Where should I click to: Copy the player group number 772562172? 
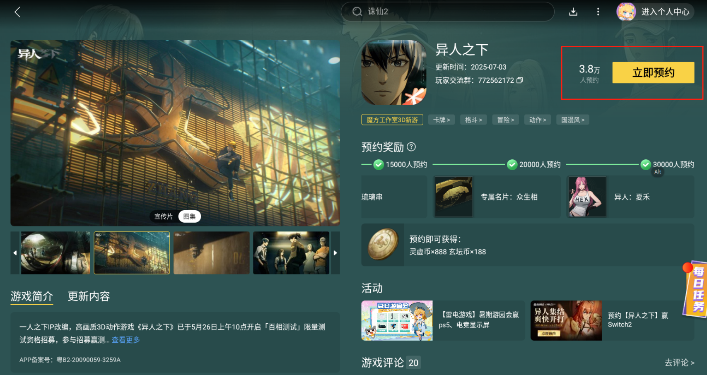[x=520, y=80]
